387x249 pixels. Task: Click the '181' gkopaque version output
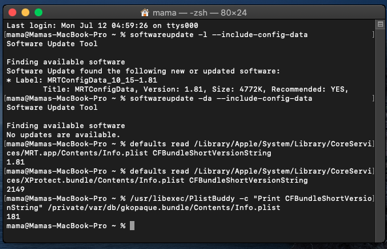point(13,216)
